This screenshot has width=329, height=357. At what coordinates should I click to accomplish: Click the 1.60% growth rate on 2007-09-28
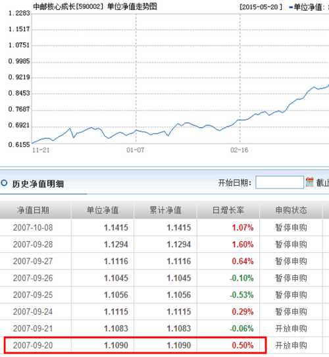243,244
